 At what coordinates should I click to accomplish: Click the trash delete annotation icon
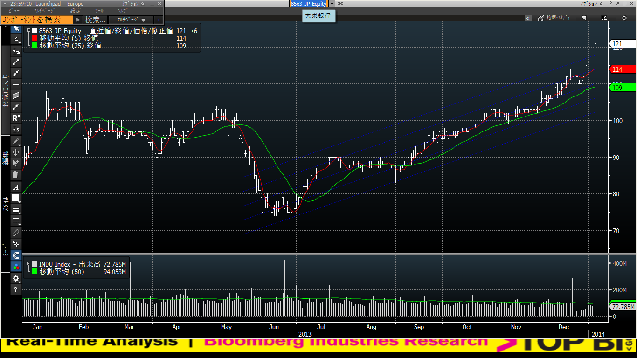click(x=15, y=174)
